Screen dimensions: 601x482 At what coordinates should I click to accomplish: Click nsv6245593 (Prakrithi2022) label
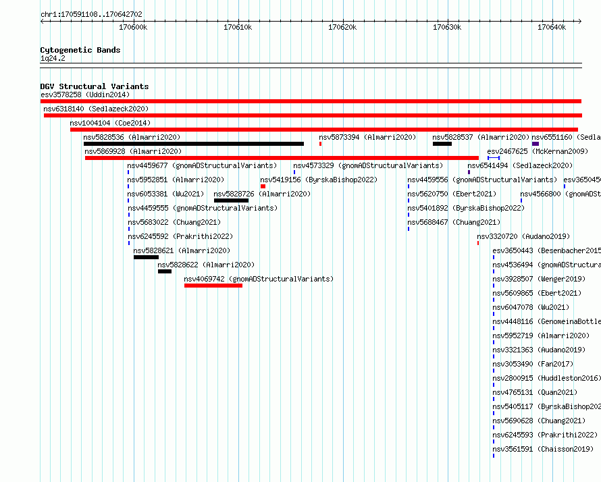[545, 435]
